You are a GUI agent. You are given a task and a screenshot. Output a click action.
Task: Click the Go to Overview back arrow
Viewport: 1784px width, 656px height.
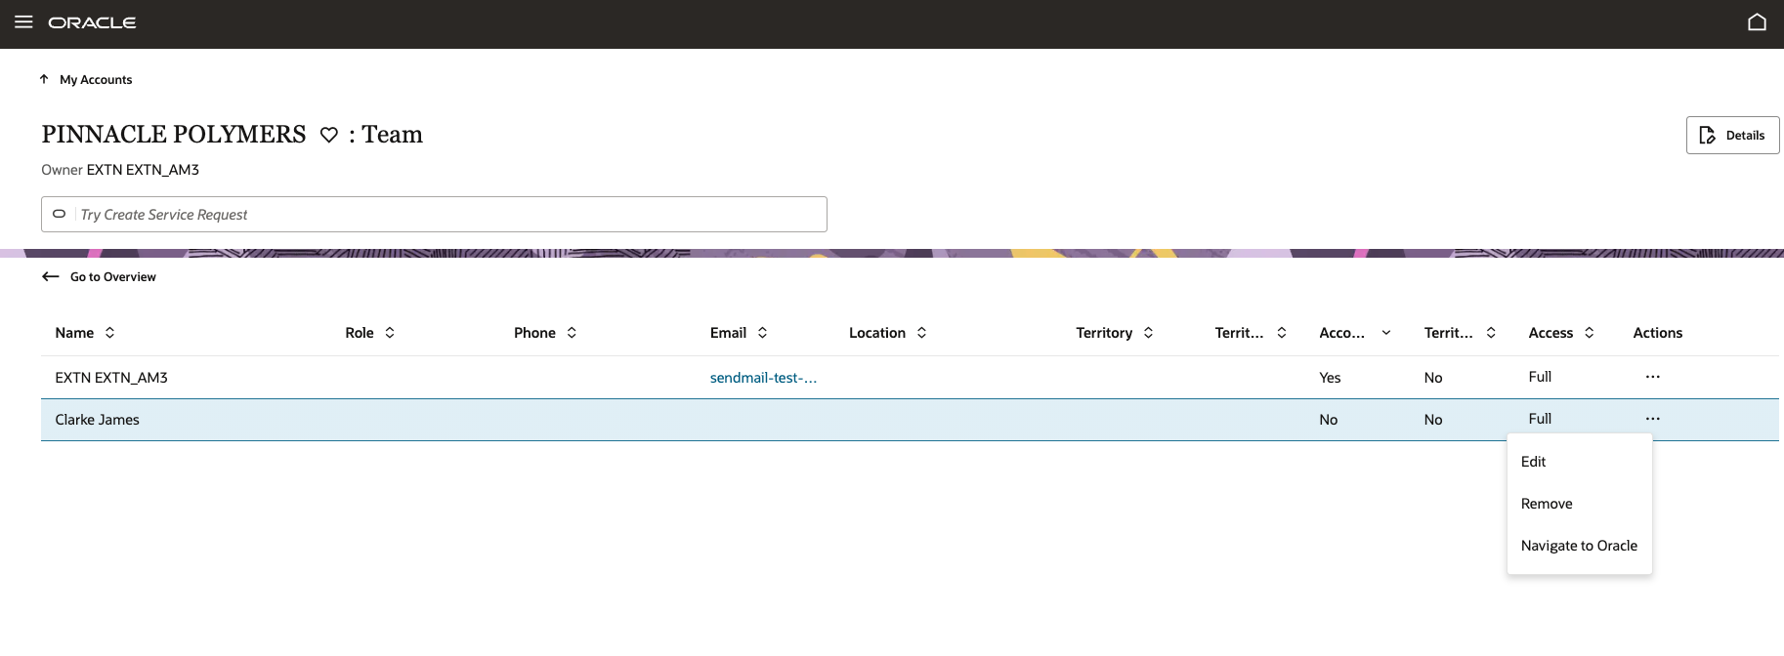(51, 276)
